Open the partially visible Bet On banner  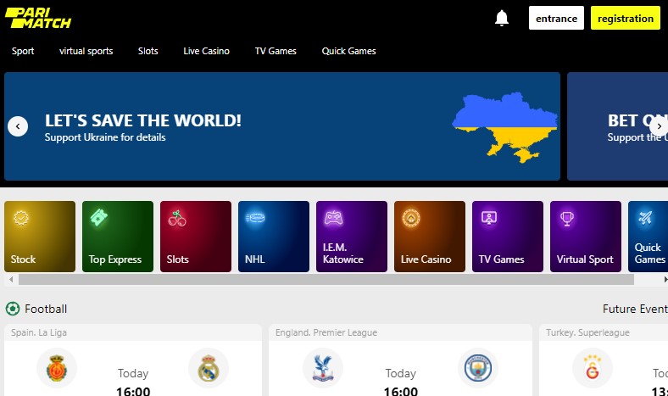(x=617, y=126)
